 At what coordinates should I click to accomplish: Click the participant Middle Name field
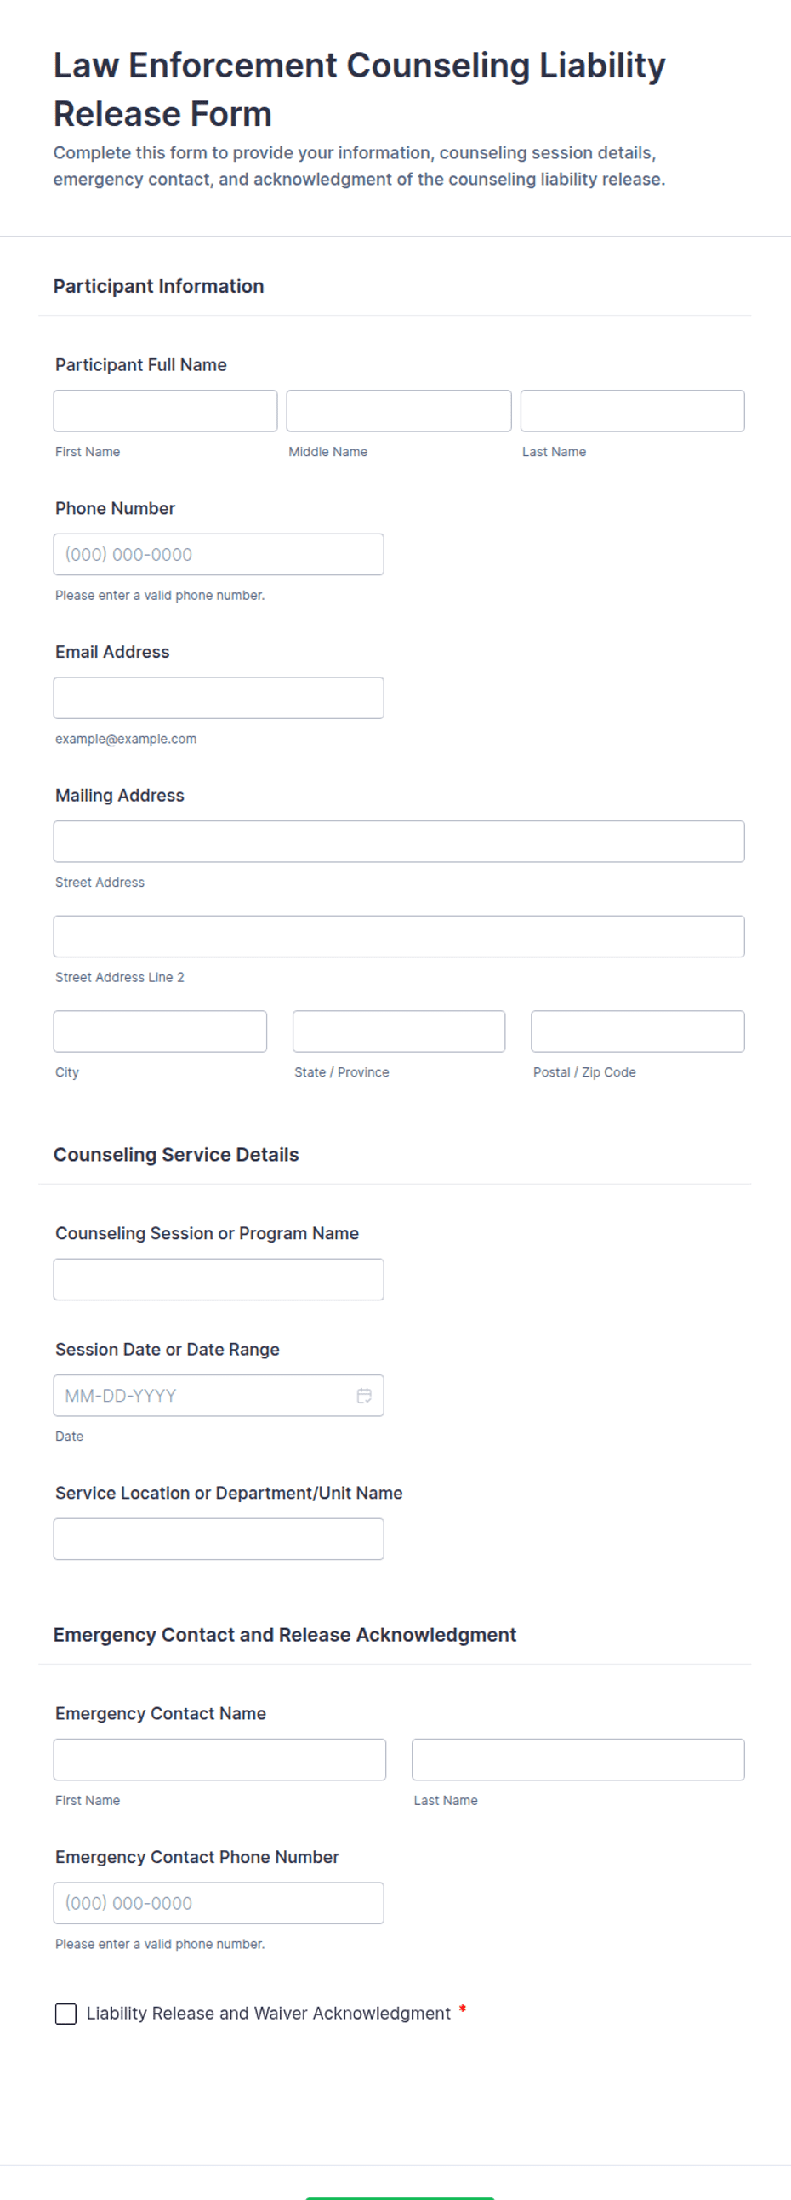click(x=399, y=411)
